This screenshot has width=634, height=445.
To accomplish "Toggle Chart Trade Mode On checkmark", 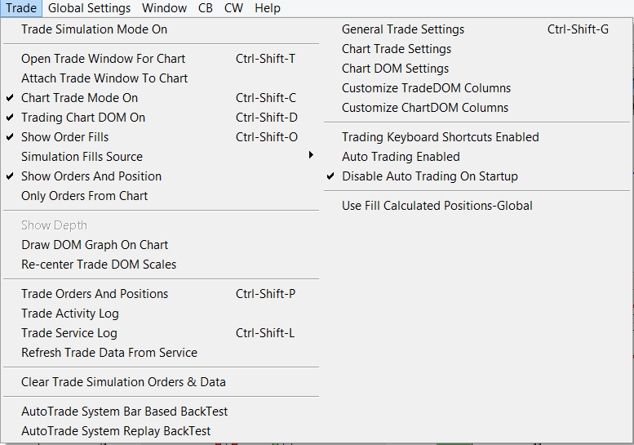I will (x=79, y=98).
